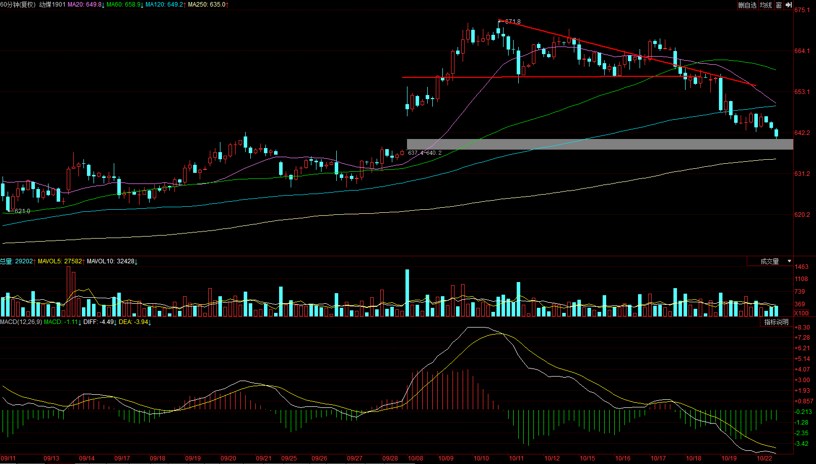Click the 10/10 date on time axis
This screenshot has width=816, height=464.
[x=481, y=458]
